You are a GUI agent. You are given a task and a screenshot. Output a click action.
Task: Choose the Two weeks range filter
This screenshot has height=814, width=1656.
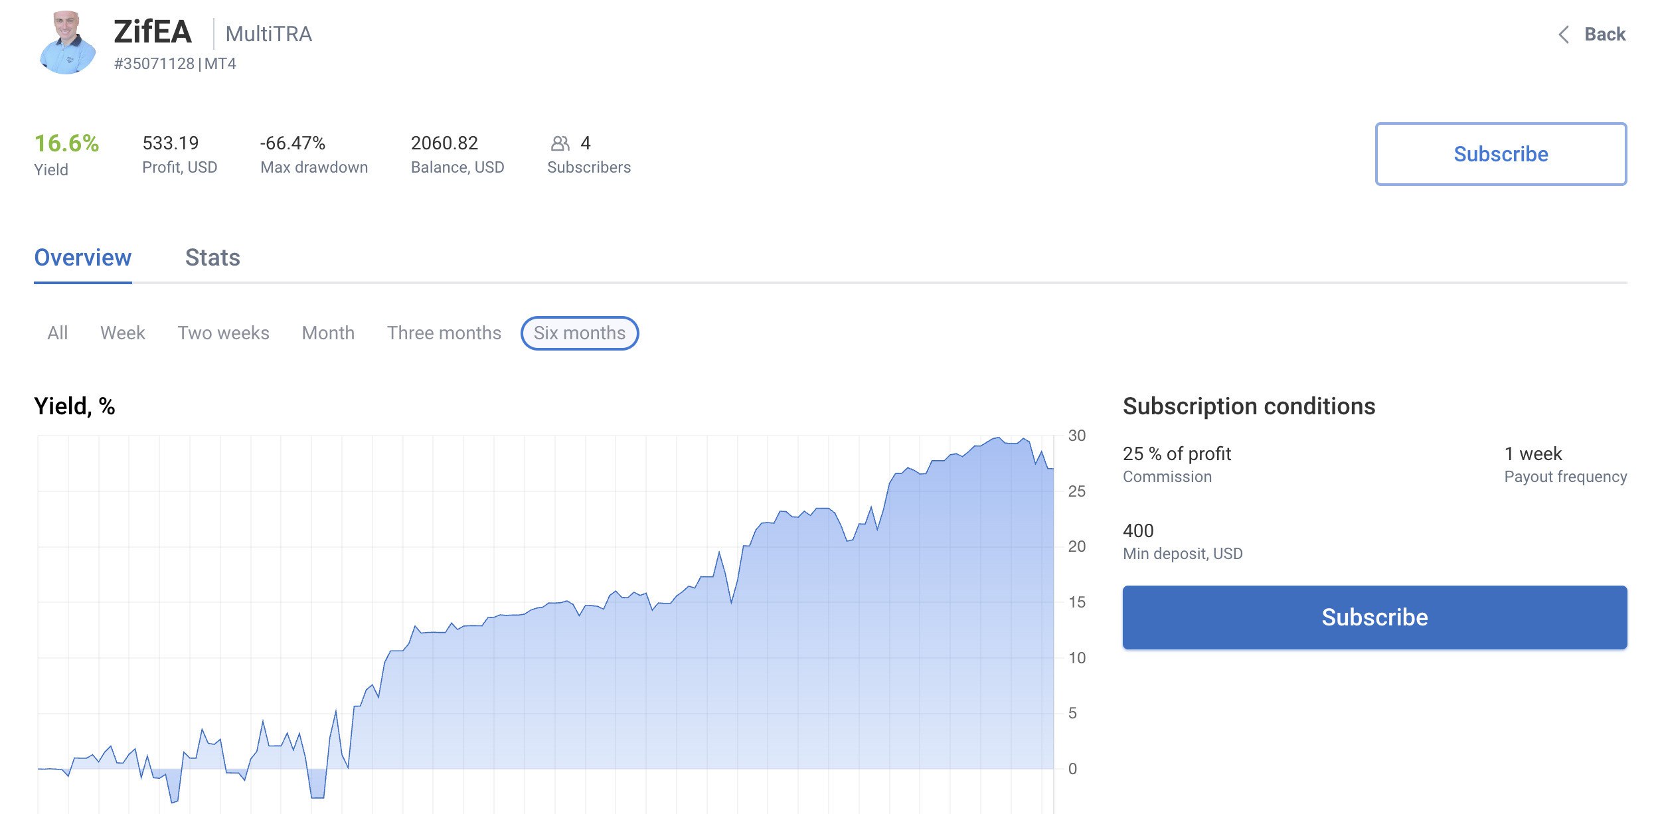pyautogui.click(x=223, y=333)
